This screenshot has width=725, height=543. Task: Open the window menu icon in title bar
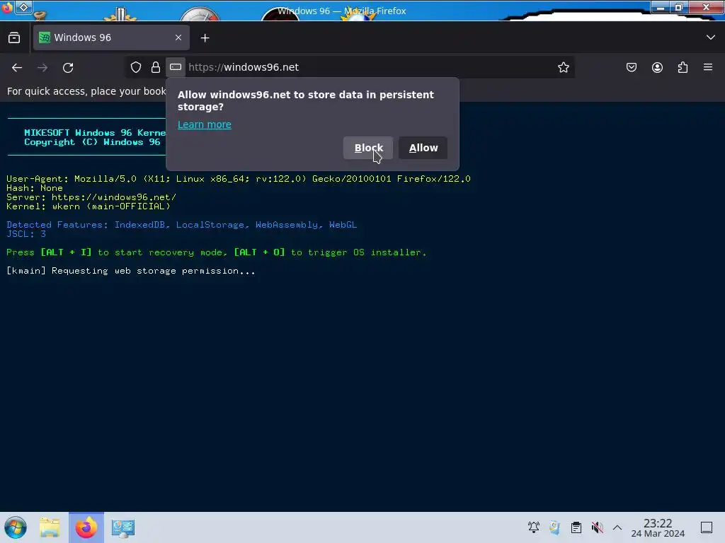[x=7, y=7]
